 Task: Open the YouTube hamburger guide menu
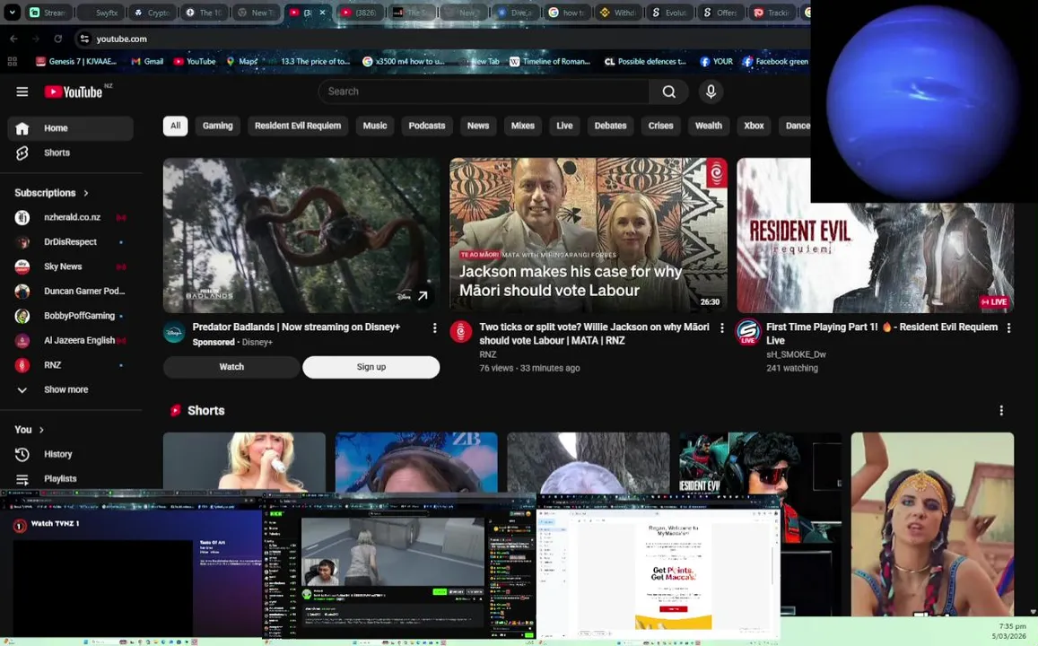coord(22,92)
